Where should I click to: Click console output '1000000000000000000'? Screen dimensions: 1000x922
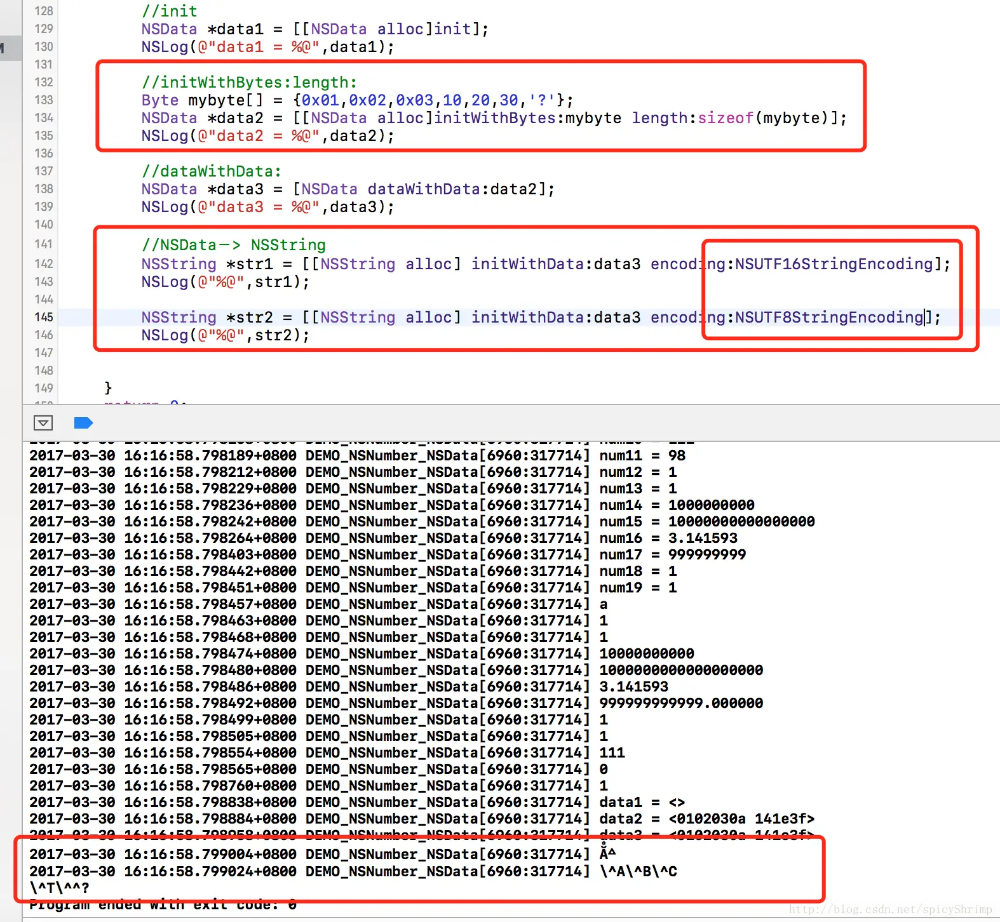tap(681, 670)
